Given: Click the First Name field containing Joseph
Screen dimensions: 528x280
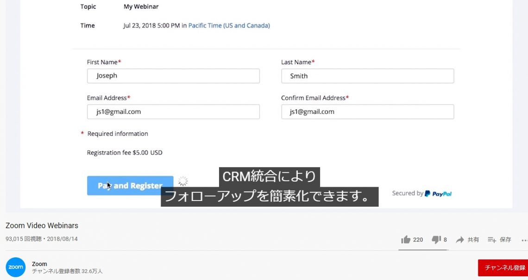Looking at the screenshot, I should (173, 76).
